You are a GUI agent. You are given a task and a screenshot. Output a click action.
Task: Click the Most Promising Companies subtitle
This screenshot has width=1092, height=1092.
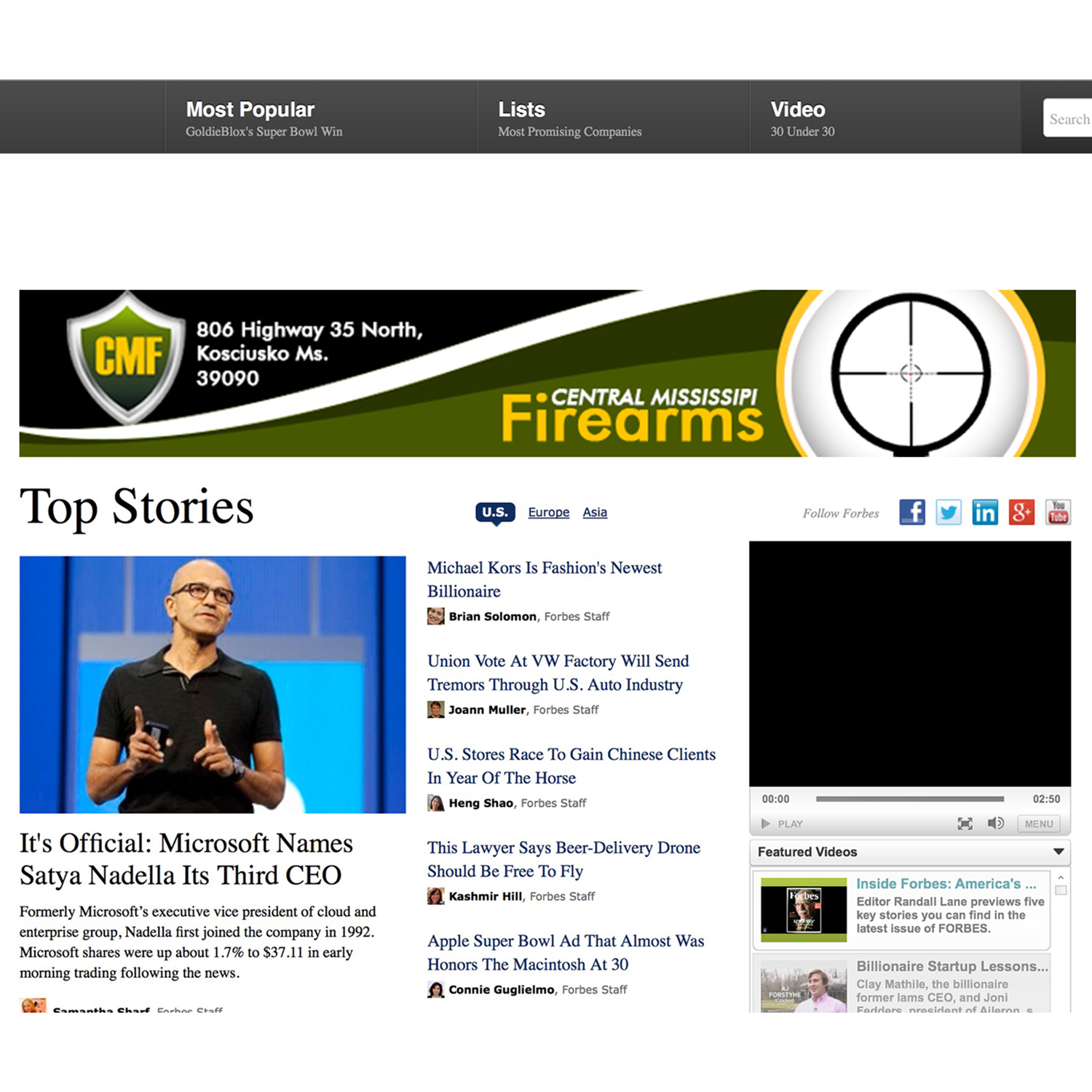[569, 132]
